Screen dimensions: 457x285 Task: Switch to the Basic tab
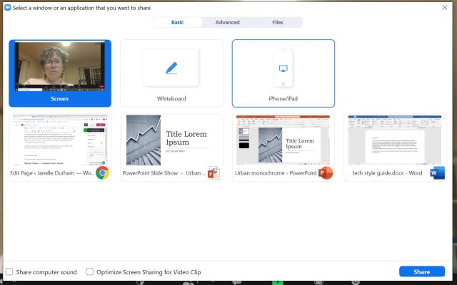[x=177, y=22]
